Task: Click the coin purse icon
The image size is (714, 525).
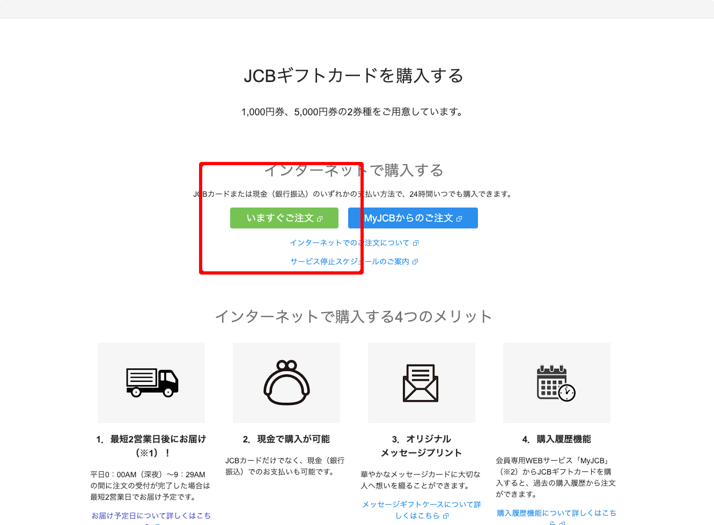Action: click(286, 382)
